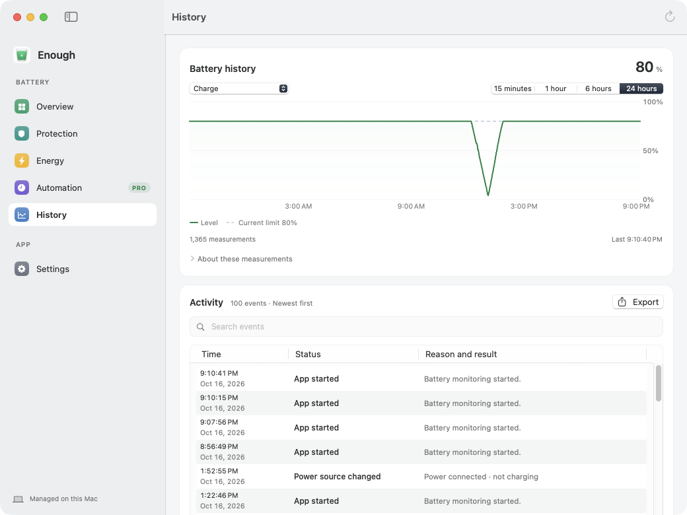Select the 15 minutes time range
The width and height of the screenshot is (687, 515).
(x=513, y=88)
